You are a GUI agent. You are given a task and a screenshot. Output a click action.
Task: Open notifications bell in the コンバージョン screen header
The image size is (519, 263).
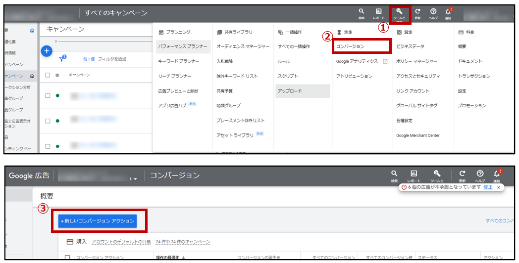click(497, 175)
